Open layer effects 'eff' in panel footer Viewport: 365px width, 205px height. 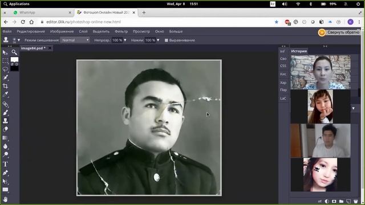coord(319,202)
